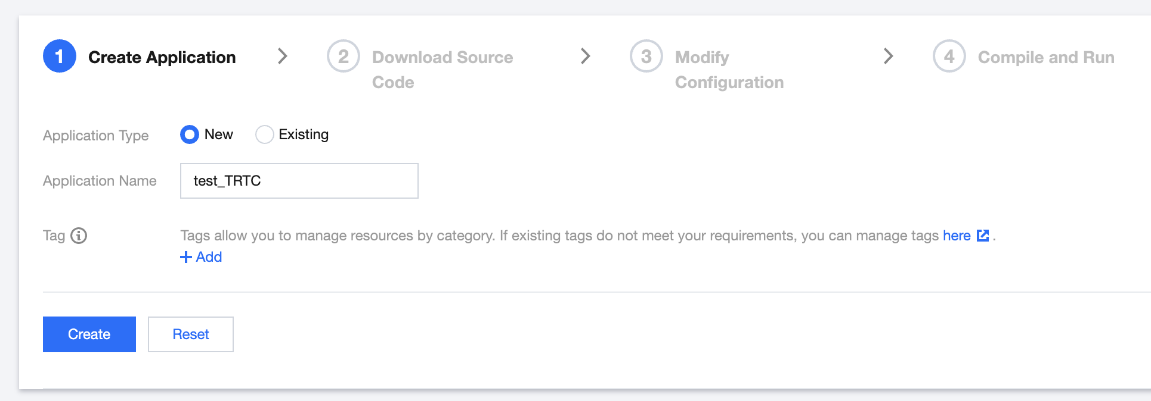Click the step 2 number circle
The height and width of the screenshot is (401, 1151).
pyautogui.click(x=344, y=57)
